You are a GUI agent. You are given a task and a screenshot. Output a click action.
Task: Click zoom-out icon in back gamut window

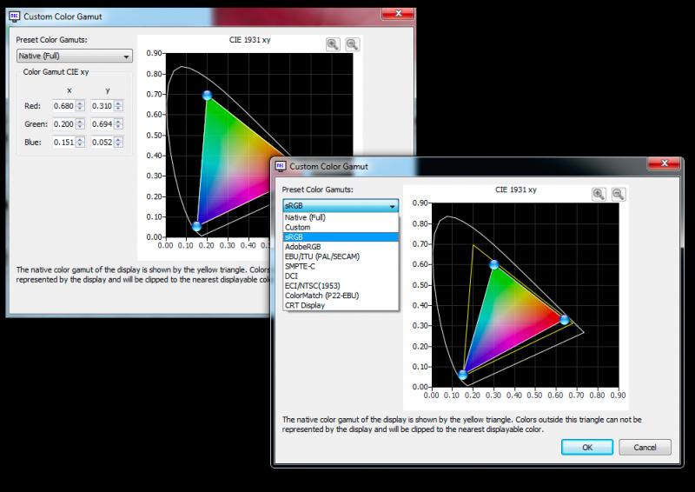click(353, 44)
